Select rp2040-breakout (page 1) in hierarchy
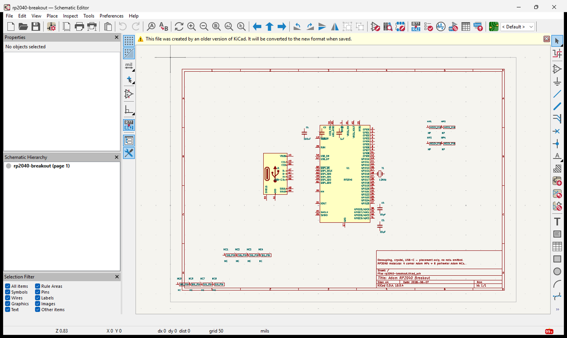567x338 pixels. click(41, 166)
